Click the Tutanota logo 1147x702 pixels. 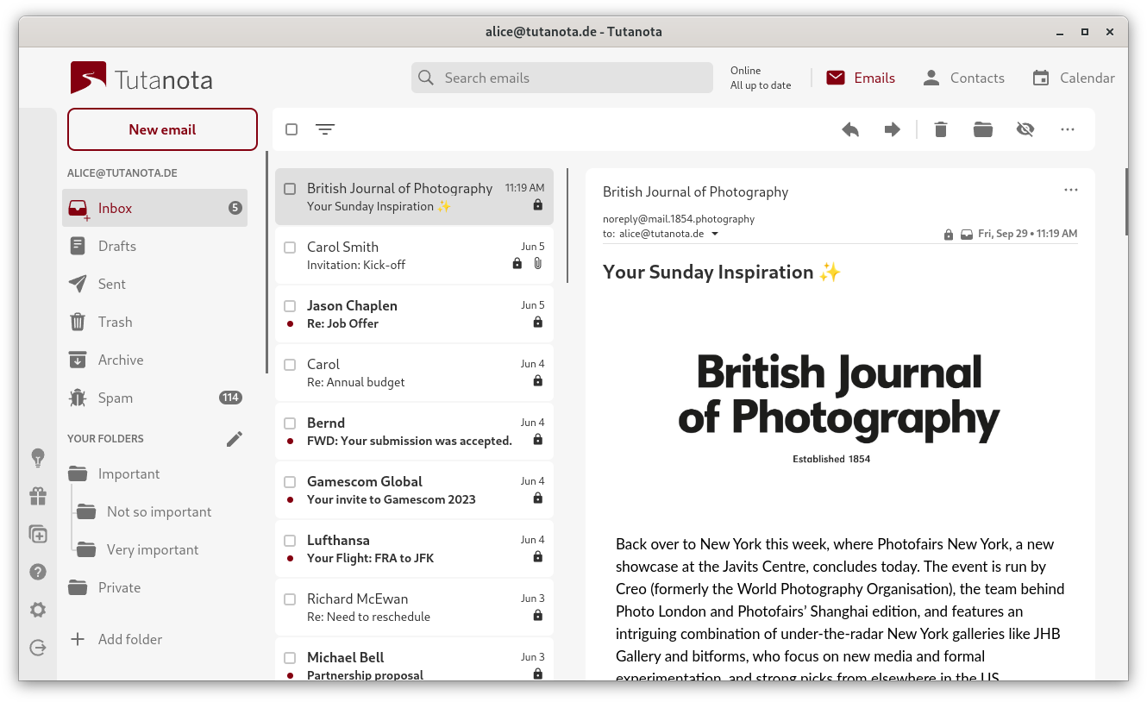[x=141, y=78]
